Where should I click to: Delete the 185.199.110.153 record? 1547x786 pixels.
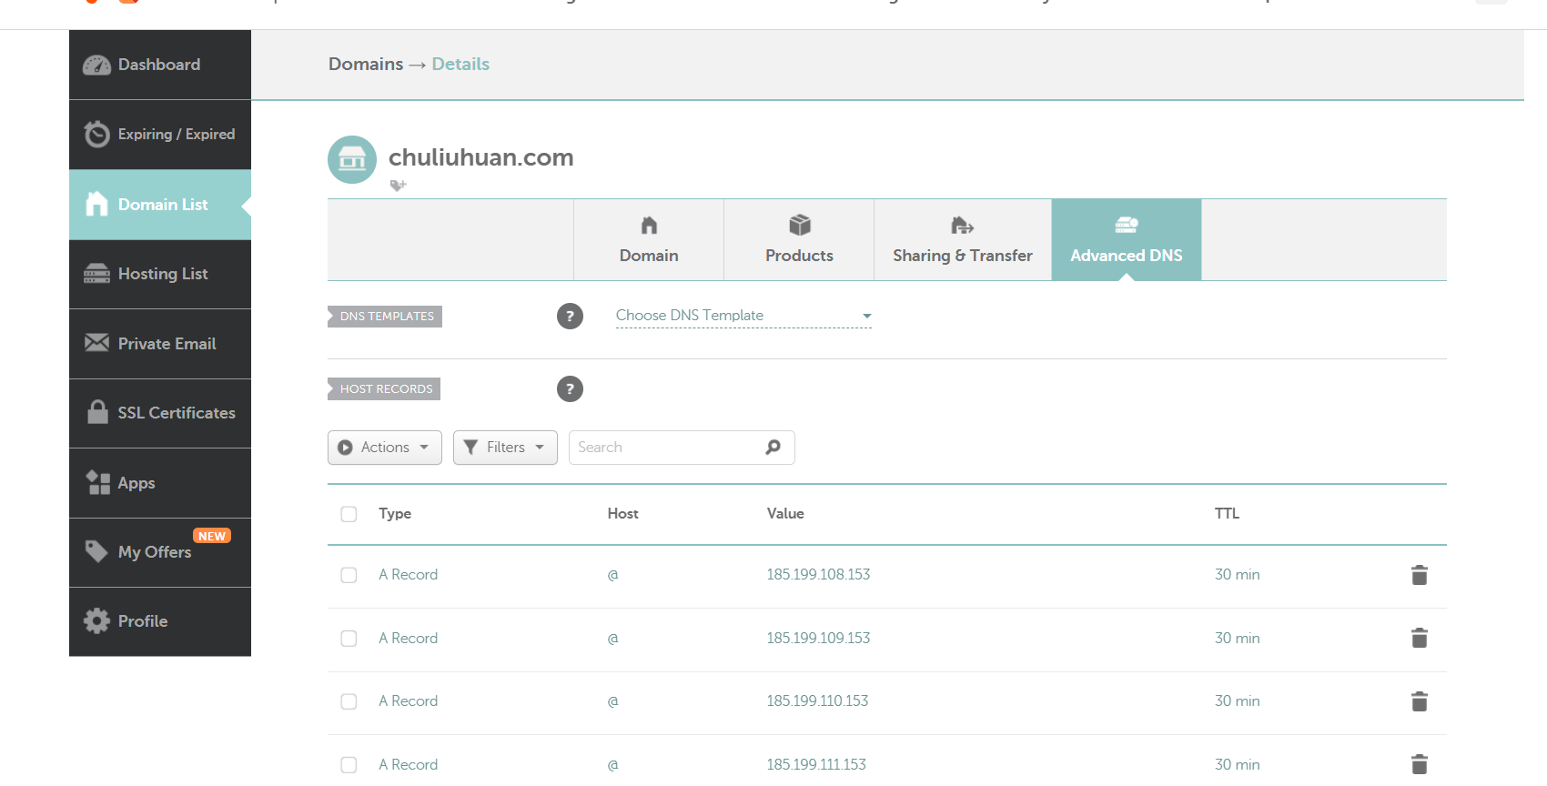[x=1420, y=701]
